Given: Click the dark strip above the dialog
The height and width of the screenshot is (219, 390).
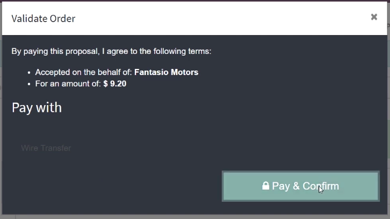Looking at the screenshot, I should (x=195, y=1).
